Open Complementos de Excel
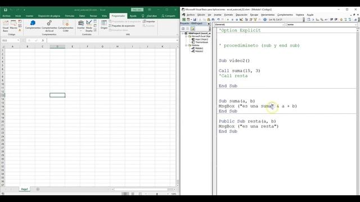Screen dimensions: 360x202 click(x=49, y=26)
